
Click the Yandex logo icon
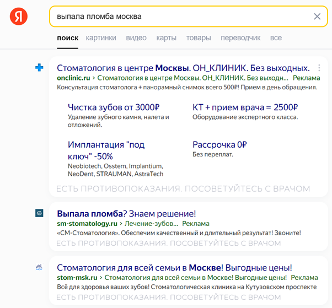click(18, 17)
